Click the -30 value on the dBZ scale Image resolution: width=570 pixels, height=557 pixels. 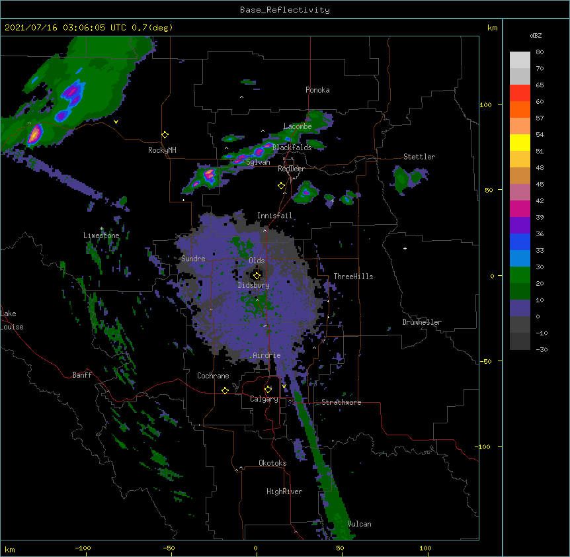point(542,349)
